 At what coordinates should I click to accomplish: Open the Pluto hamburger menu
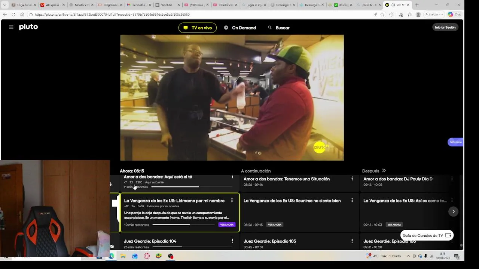pos(11,27)
